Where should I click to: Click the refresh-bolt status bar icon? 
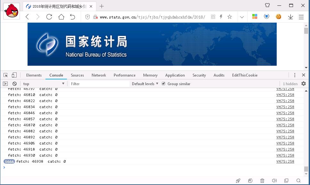click(x=250, y=181)
